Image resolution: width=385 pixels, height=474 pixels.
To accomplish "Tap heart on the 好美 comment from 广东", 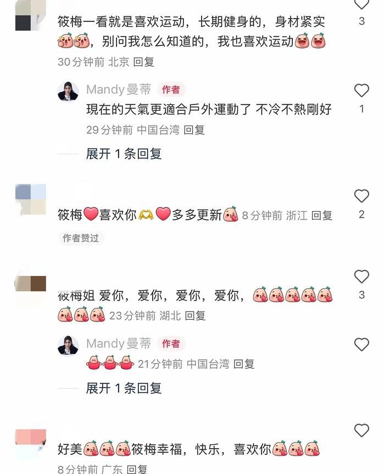I will pos(362,430).
